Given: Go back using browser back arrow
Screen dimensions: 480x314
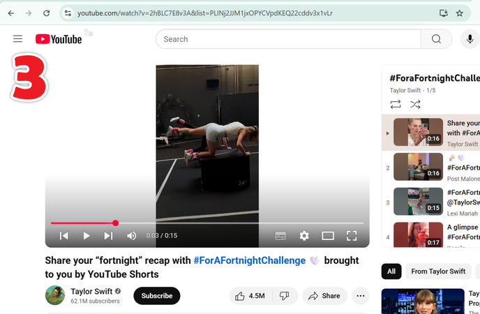Looking at the screenshot, I should pyautogui.click(x=11, y=13).
